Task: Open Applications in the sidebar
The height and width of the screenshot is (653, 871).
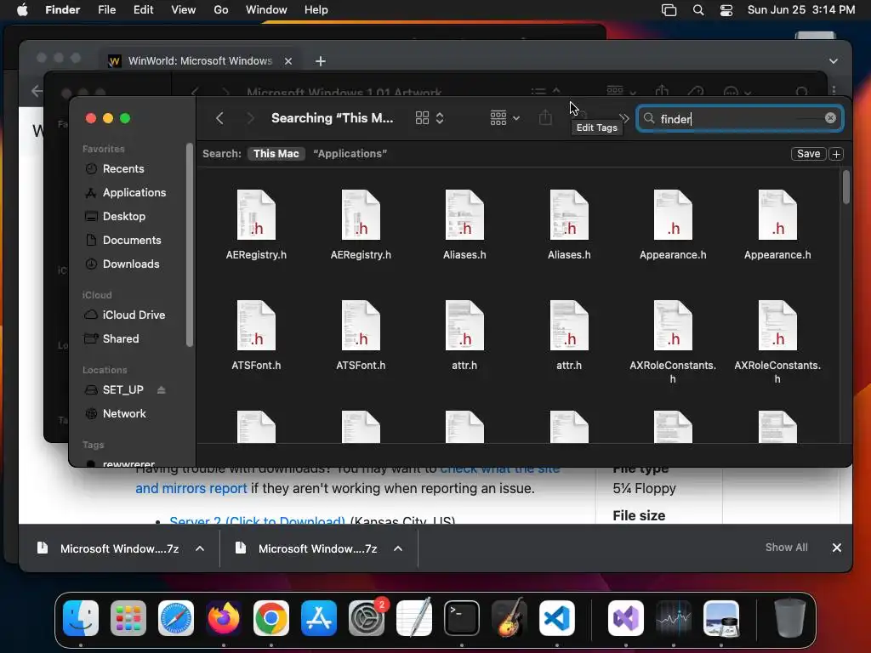Action: (134, 193)
